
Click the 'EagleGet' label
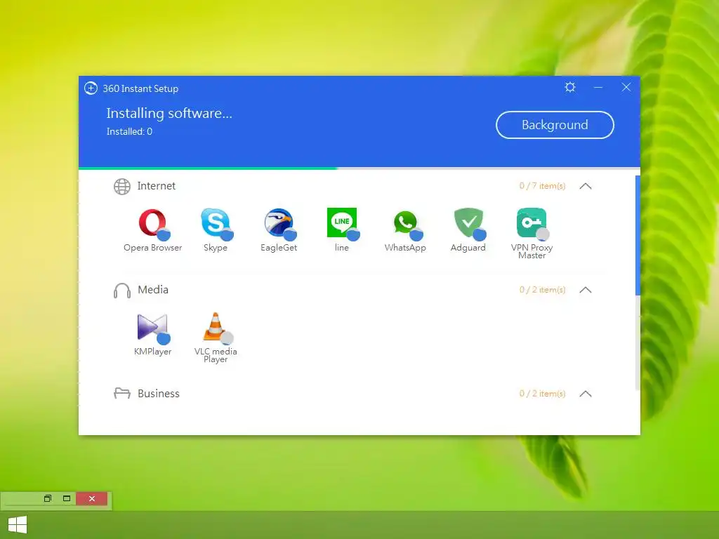point(279,248)
